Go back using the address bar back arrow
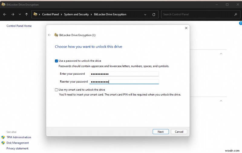This screenshot has width=242, height=153. pyautogui.click(x=5, y=14)
